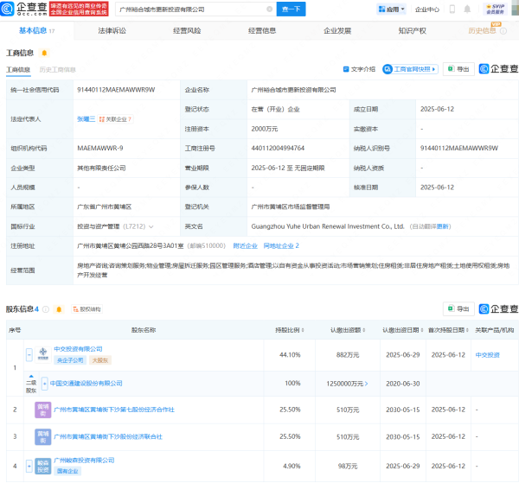Open the 股权结构 button
Viewport: 519px width, 483px height.
[x=86, y=309]
